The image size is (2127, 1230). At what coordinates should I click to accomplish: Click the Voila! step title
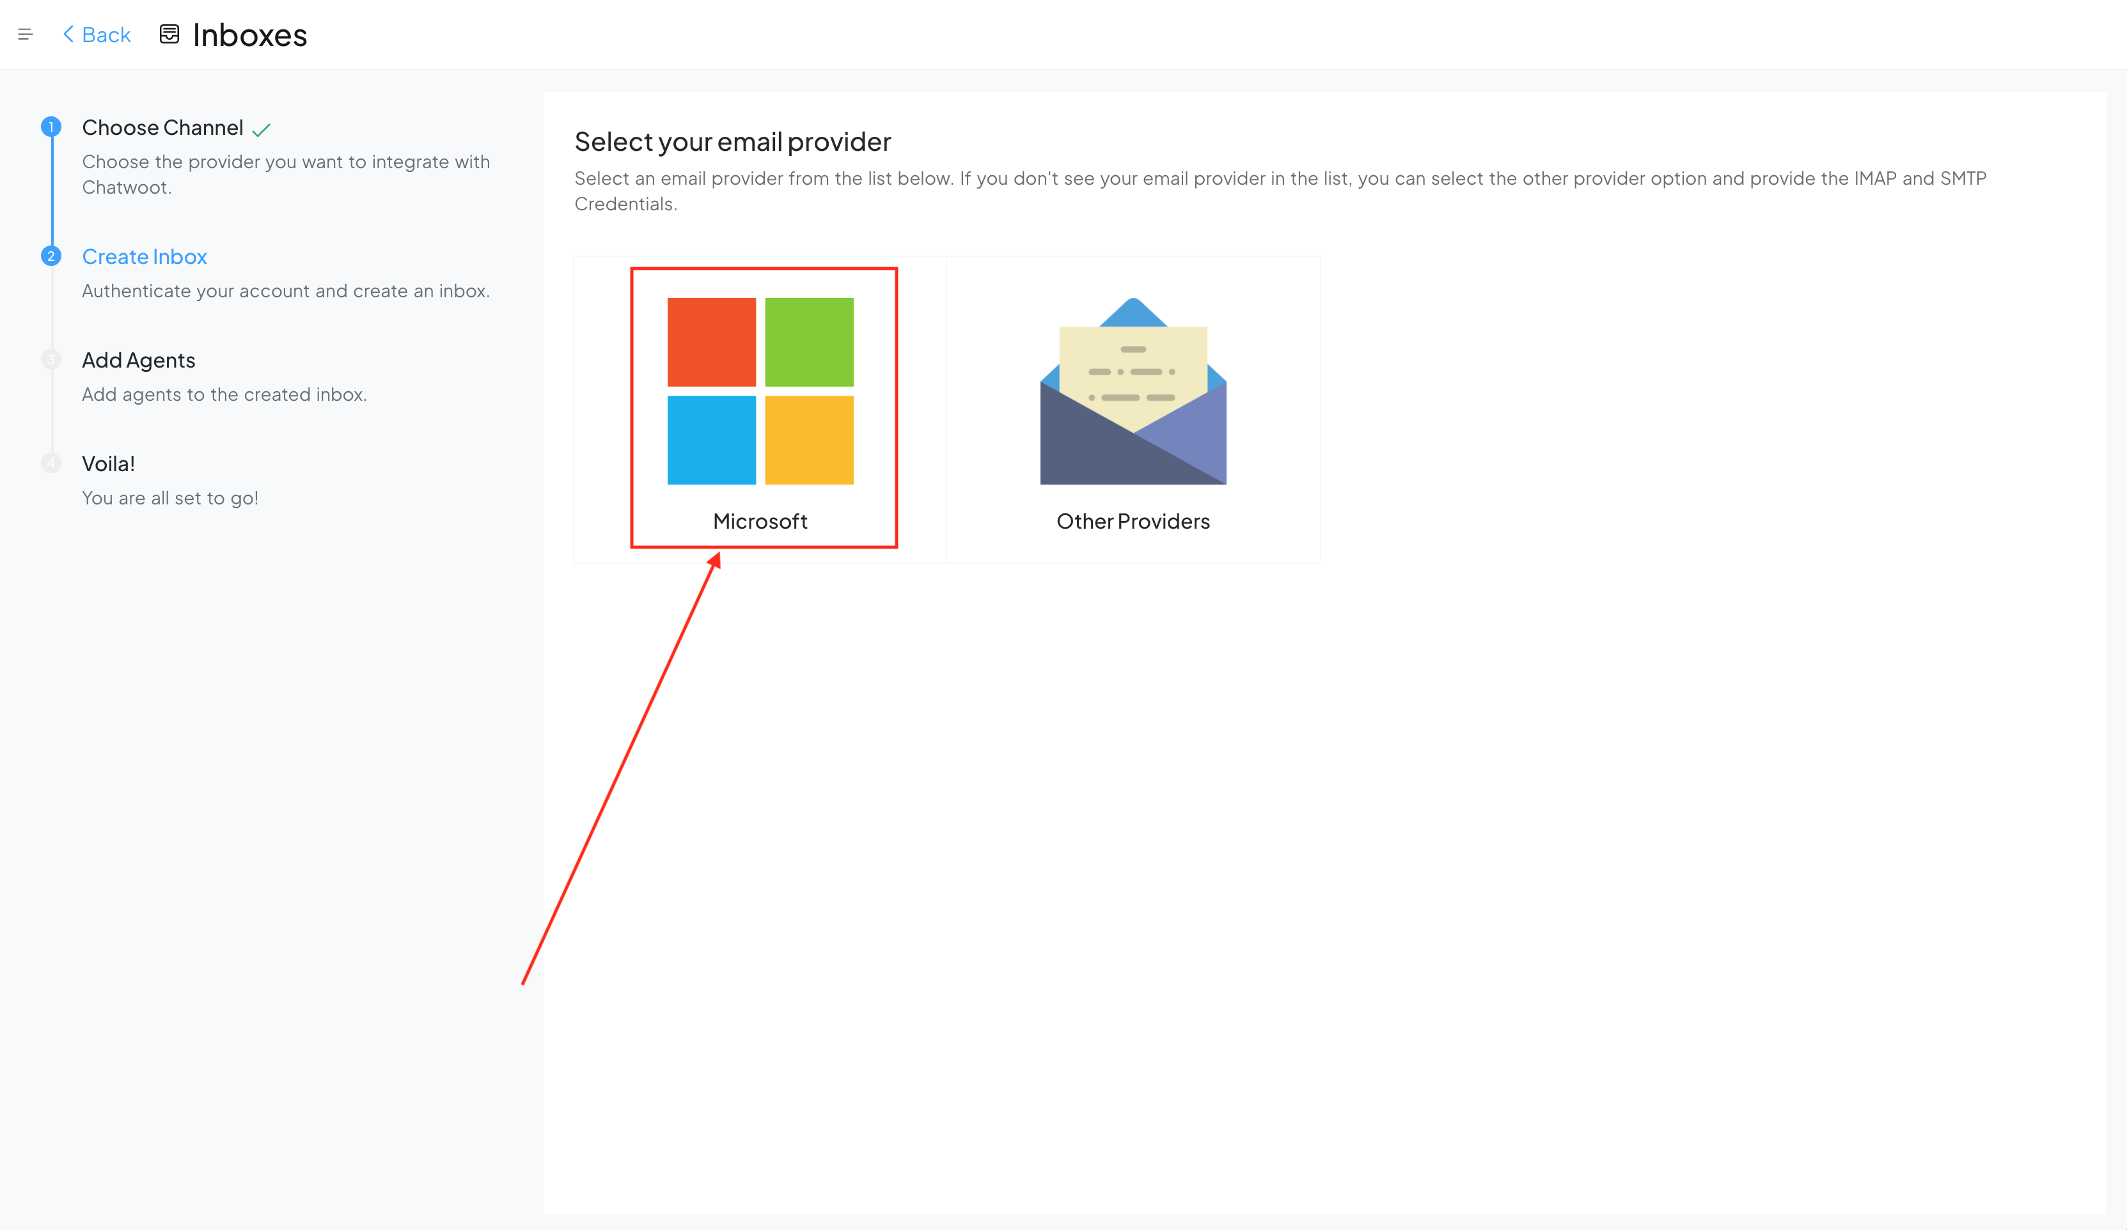(108, 464)
